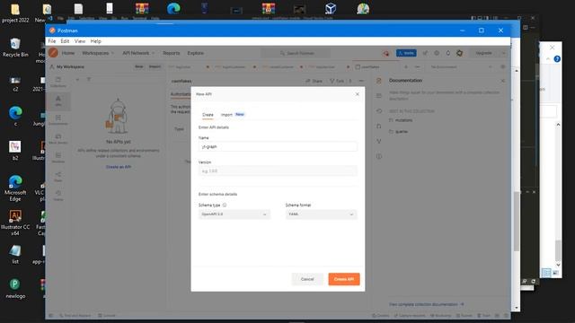Open the newlogo desktop icon
Image resolution: width=575 pixels, height=323 pixels.
point(15,289)
